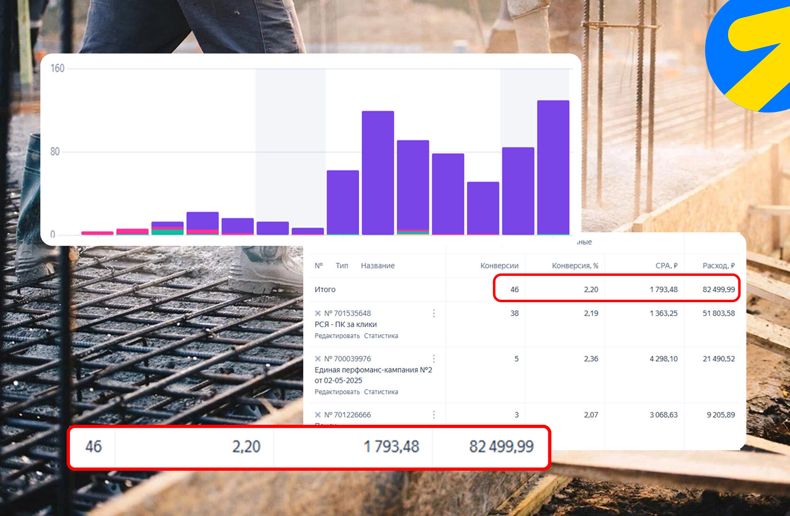This screenshot has width=790, height=516.
Task: Open Единая перфоманс-кампания №2 от 02-05-2025
Action: pos(373,375)
